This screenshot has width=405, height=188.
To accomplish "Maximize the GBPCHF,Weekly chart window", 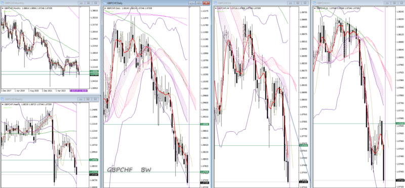I will [88, 99].
